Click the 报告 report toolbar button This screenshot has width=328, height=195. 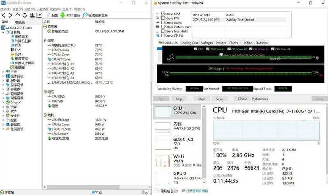[52, 15]
